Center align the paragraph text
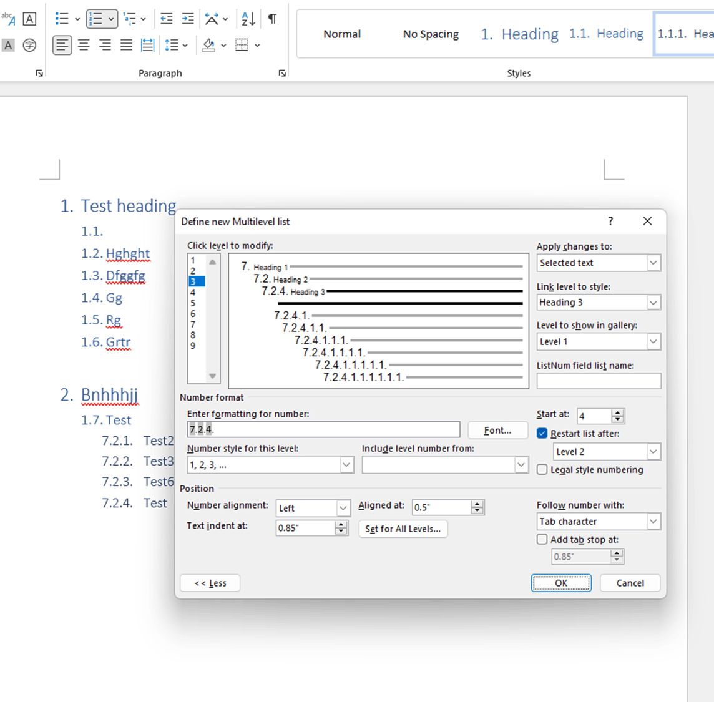Viewport: 714px width, 702px height. [x=84, y=45]
